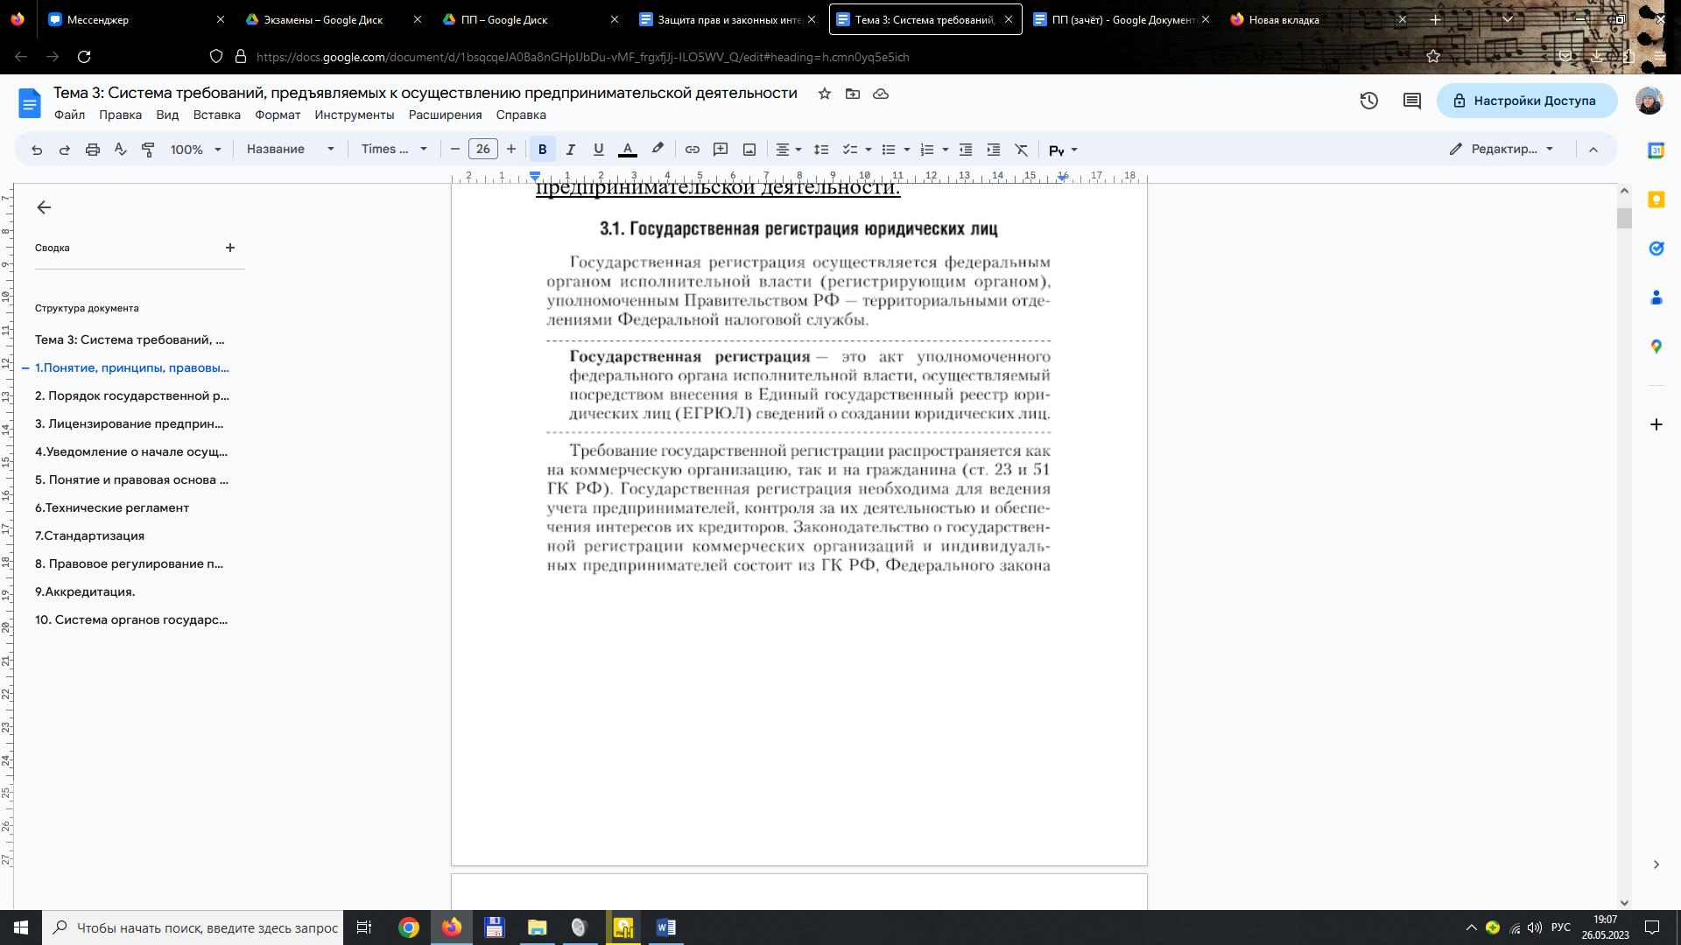Toggle italic formatting
1681x945 pixels.
click(x=571, y=150)
